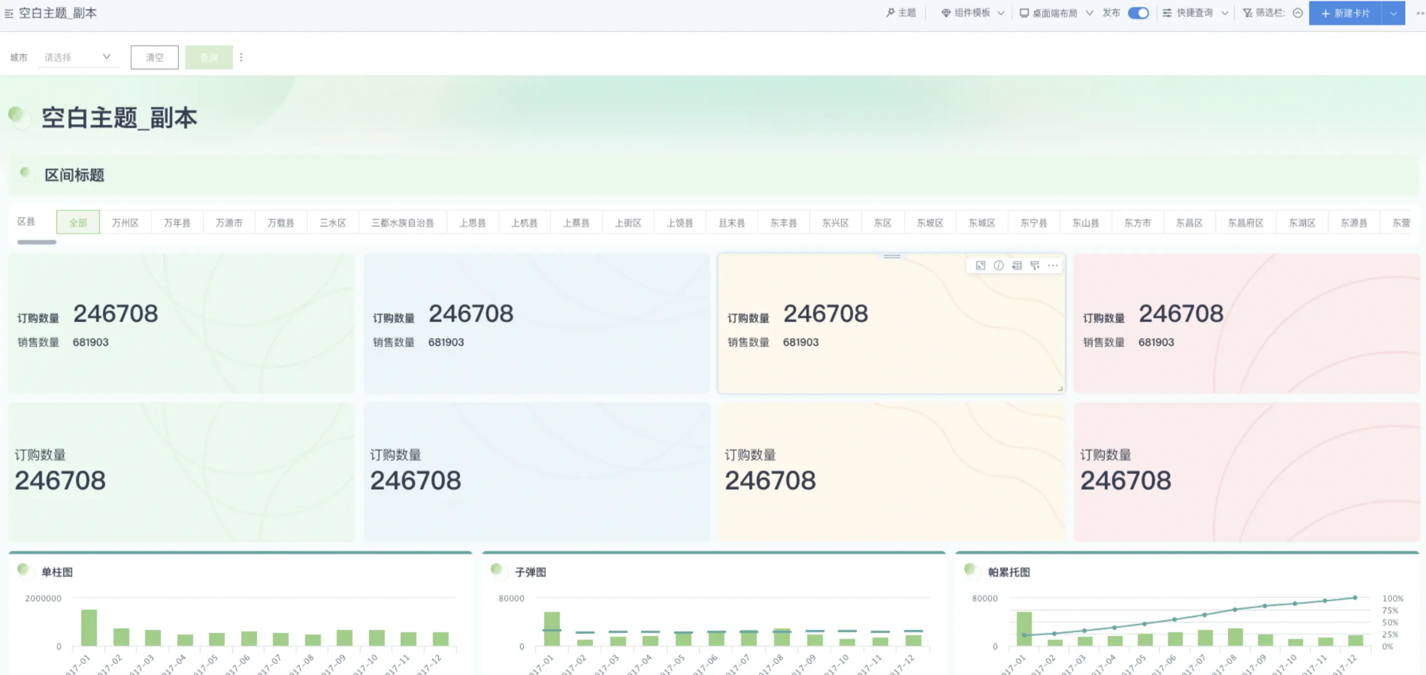Select the 上蔡县 district tab

pyautogui.click(x=576, y=222)
